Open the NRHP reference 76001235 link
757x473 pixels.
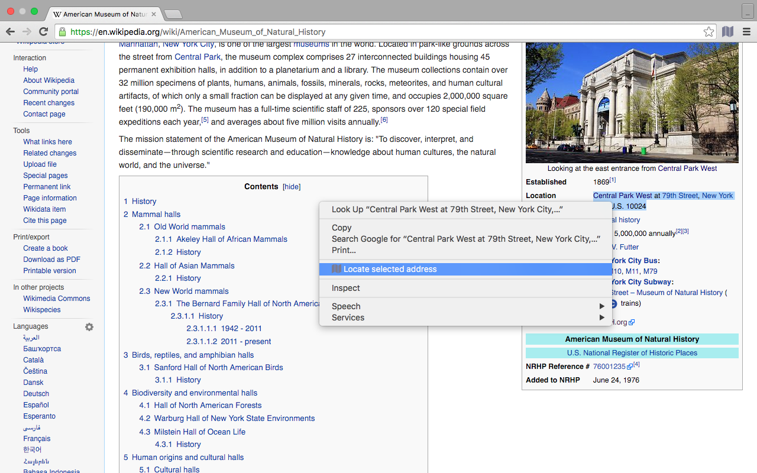click(609, 367)
